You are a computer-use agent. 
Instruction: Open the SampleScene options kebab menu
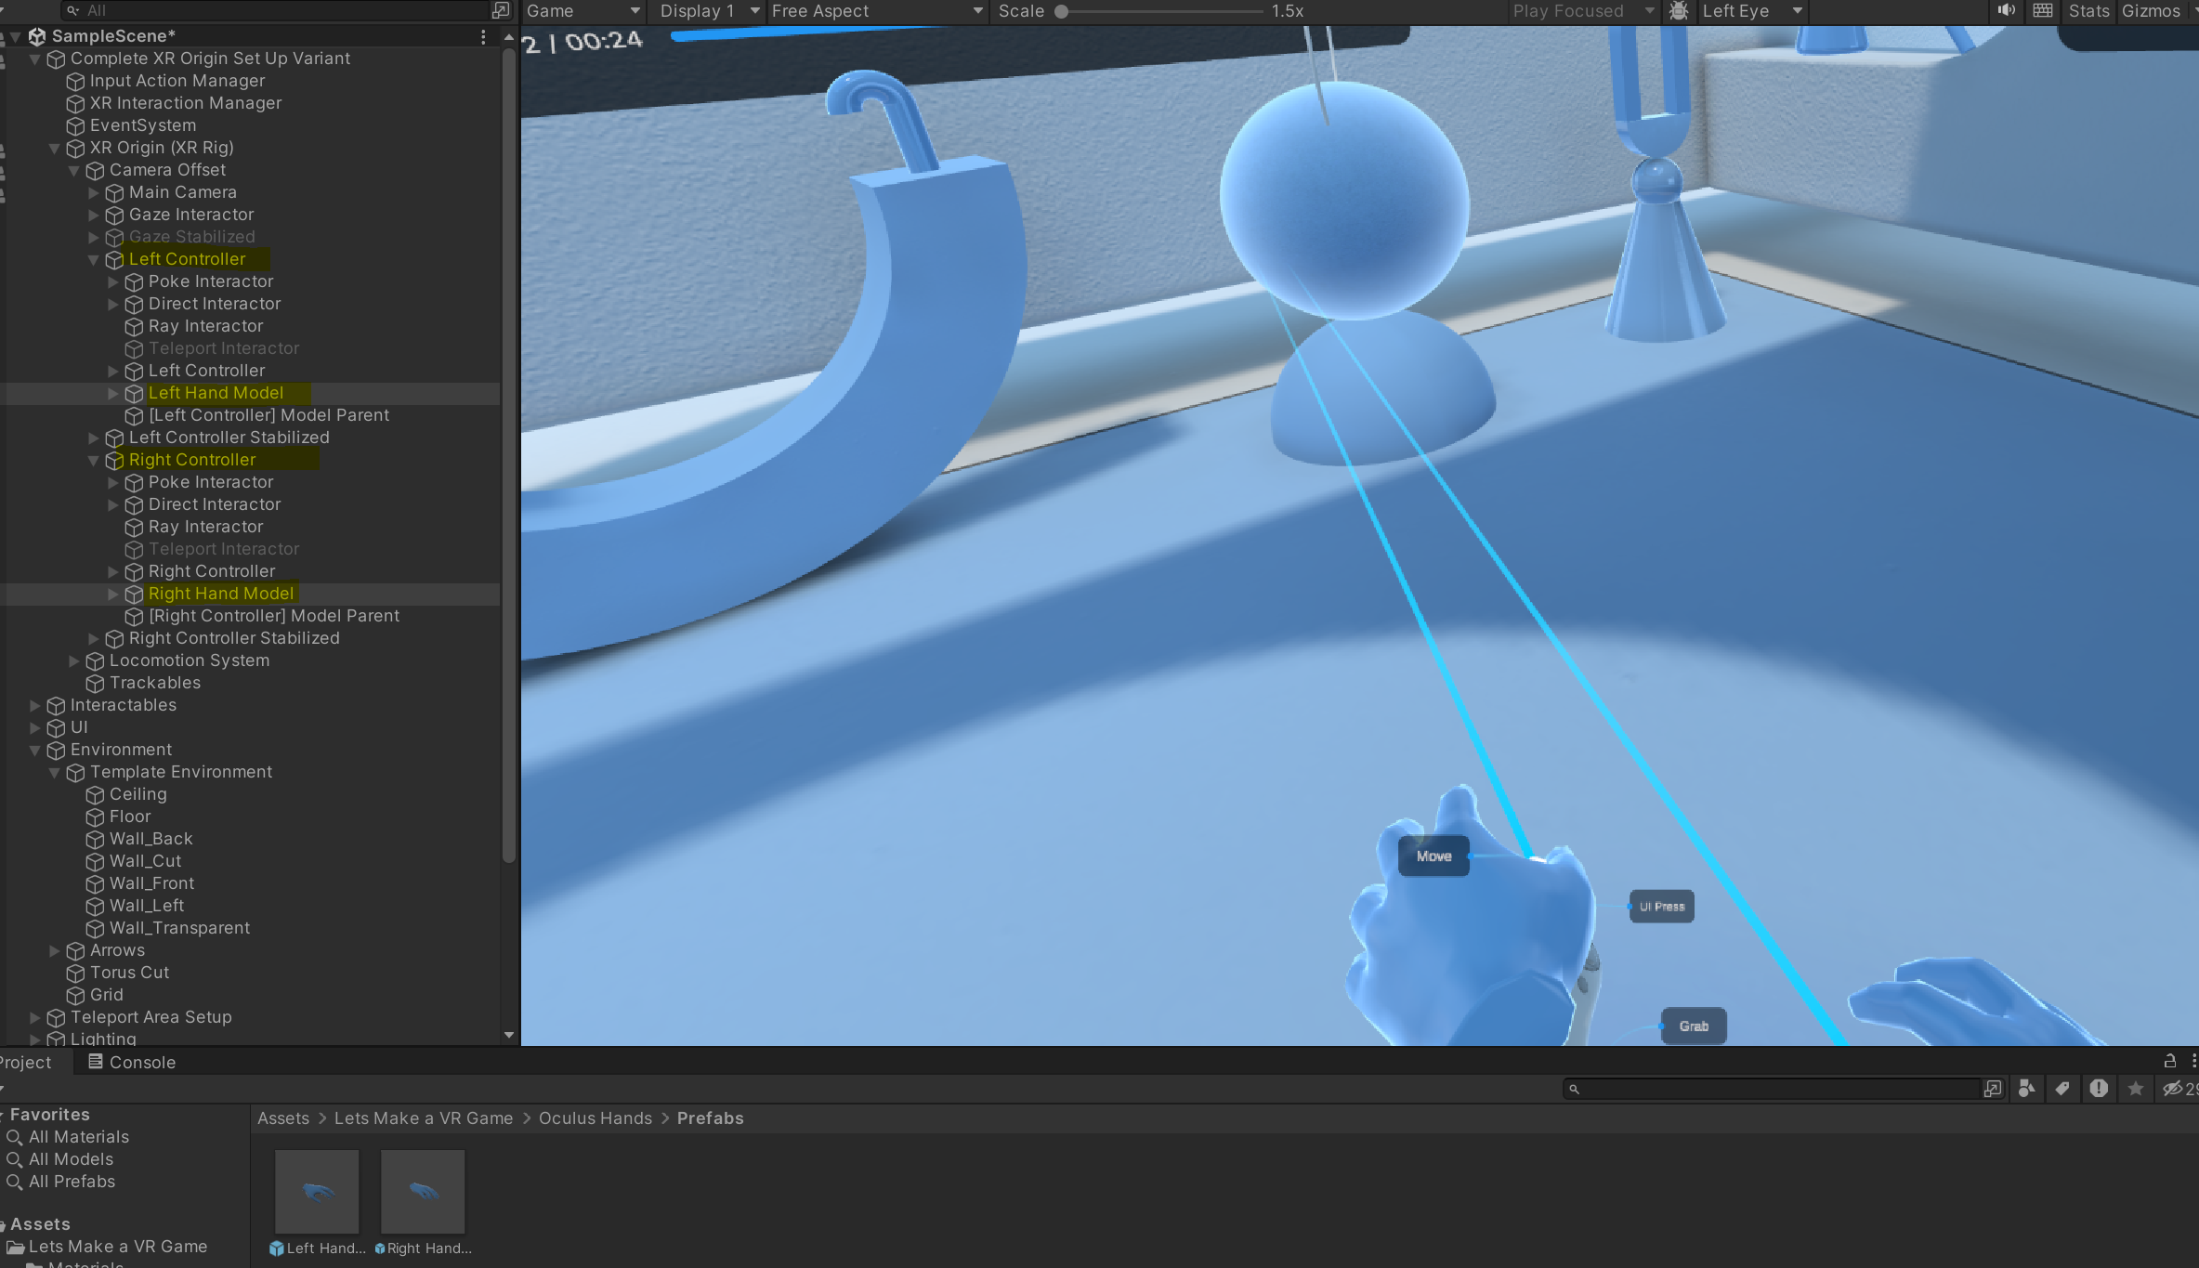pos(483,36)
